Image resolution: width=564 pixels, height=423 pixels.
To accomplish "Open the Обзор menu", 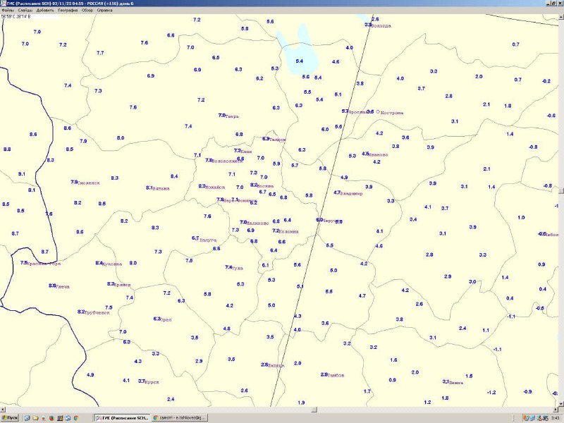I will 88,11.
